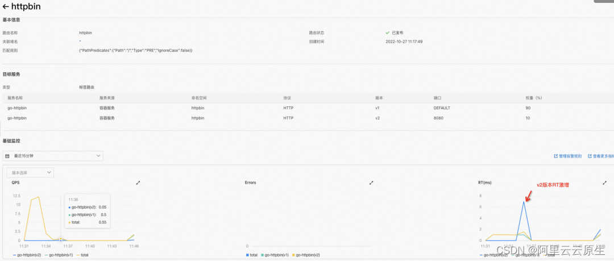Click the 权重（%） column header
The image size is (614, 261).
pos(534,98)
